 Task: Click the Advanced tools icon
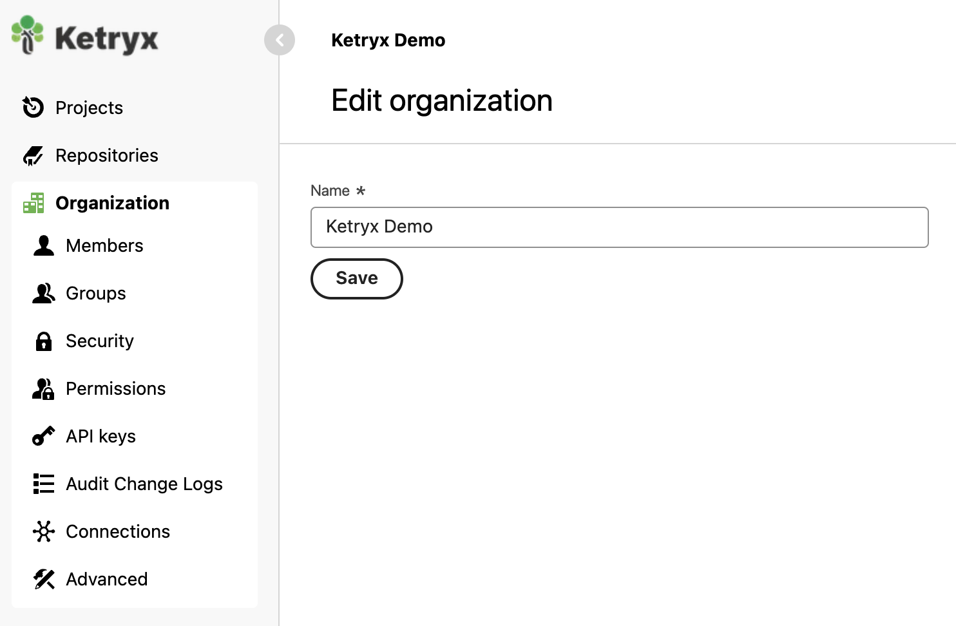point(44,579)
